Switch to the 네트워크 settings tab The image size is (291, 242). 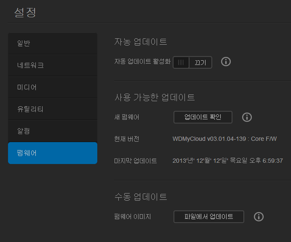53,65
